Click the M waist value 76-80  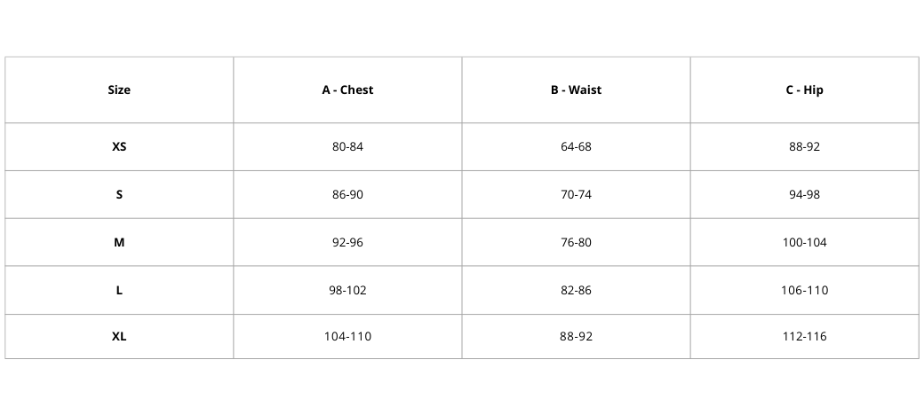coord(576,242)
